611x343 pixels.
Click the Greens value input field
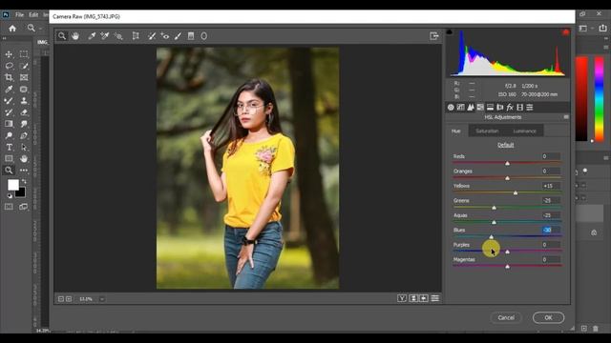[551, 200]
